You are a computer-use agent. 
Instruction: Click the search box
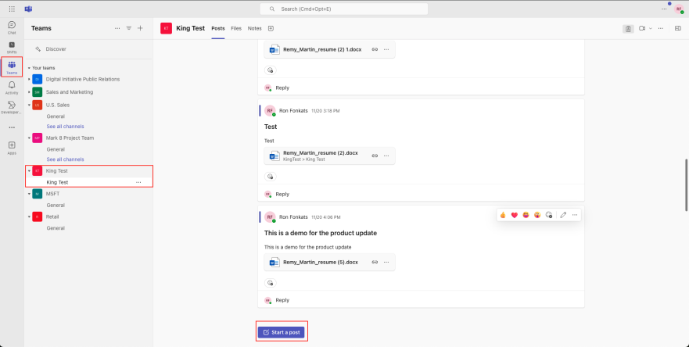343,9
